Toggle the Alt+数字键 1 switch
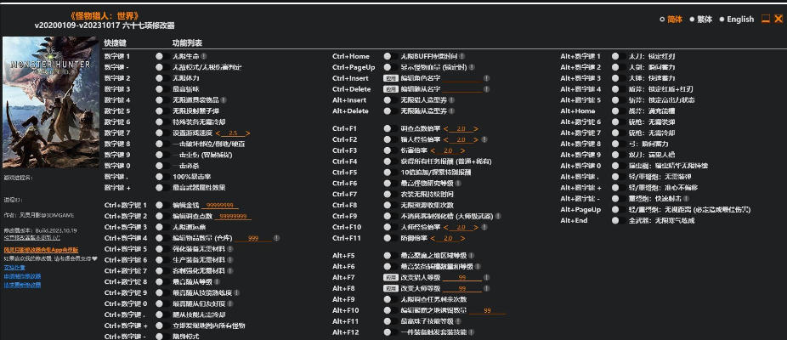787x340 pixels. pos(617,56)
